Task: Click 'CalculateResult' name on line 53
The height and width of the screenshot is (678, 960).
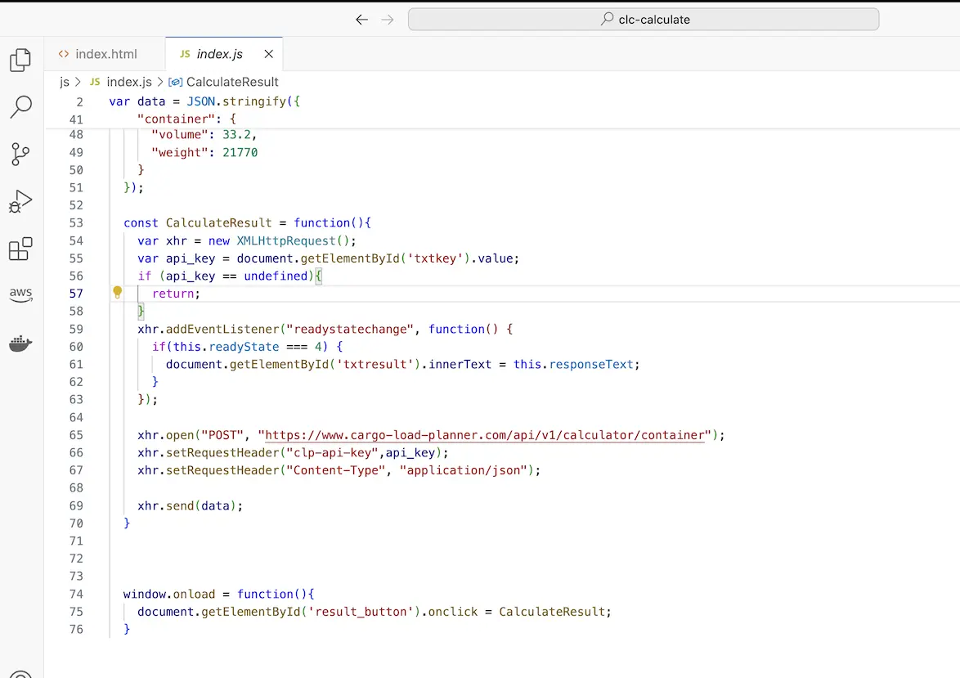Action: pos(218,223)
